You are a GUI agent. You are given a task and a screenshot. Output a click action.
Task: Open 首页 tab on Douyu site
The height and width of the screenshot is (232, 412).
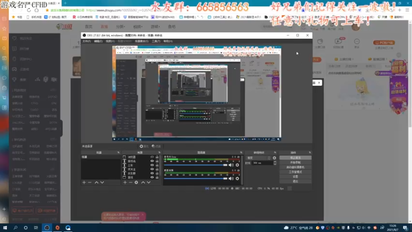pyautogui.click(x=89, y=27)
